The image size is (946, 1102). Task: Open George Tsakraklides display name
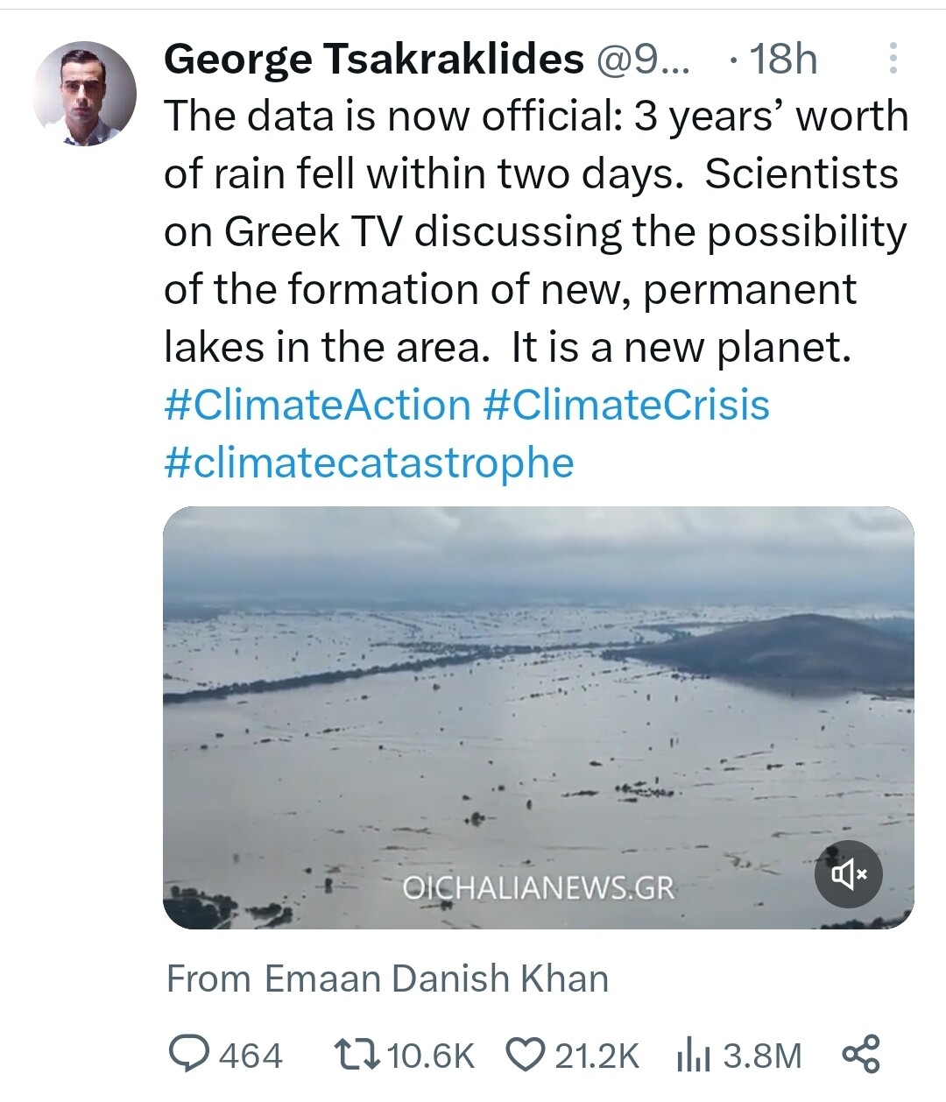pos(374,59)
